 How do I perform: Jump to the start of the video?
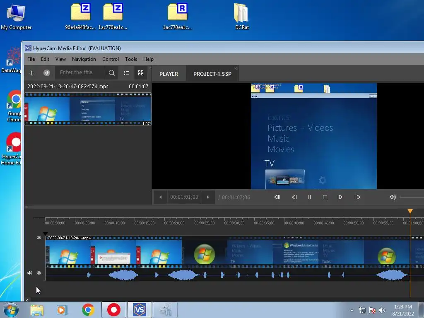pyautogui.click(x=277, y=197)
